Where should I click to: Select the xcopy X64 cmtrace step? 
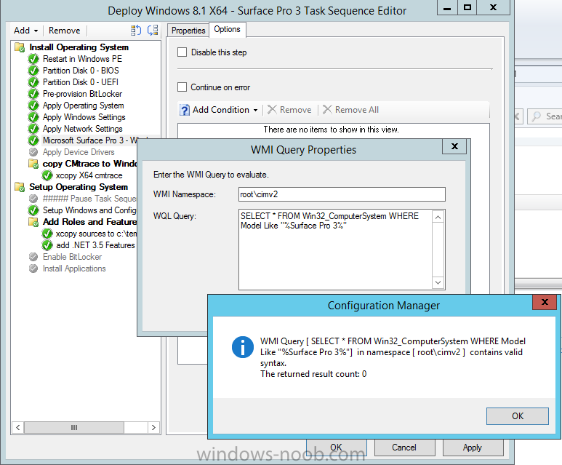coord(89,175)
